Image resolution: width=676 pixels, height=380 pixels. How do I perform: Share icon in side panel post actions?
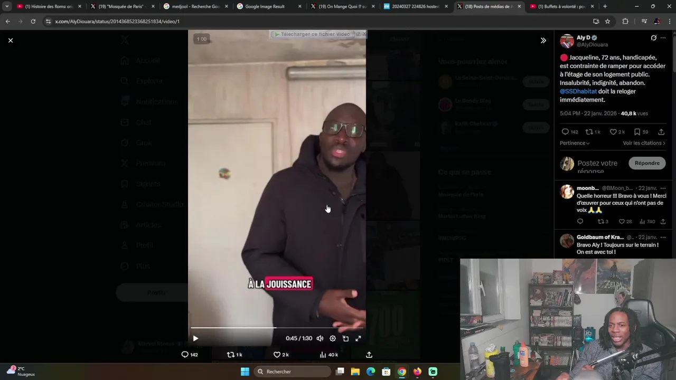click(x=661, y=132)
